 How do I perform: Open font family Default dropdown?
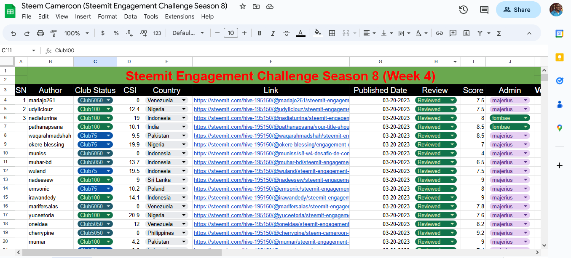tap(188, 33)
